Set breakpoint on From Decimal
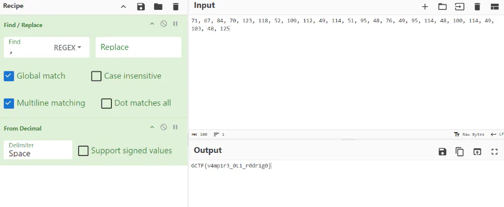 click(x=175, y=127)
